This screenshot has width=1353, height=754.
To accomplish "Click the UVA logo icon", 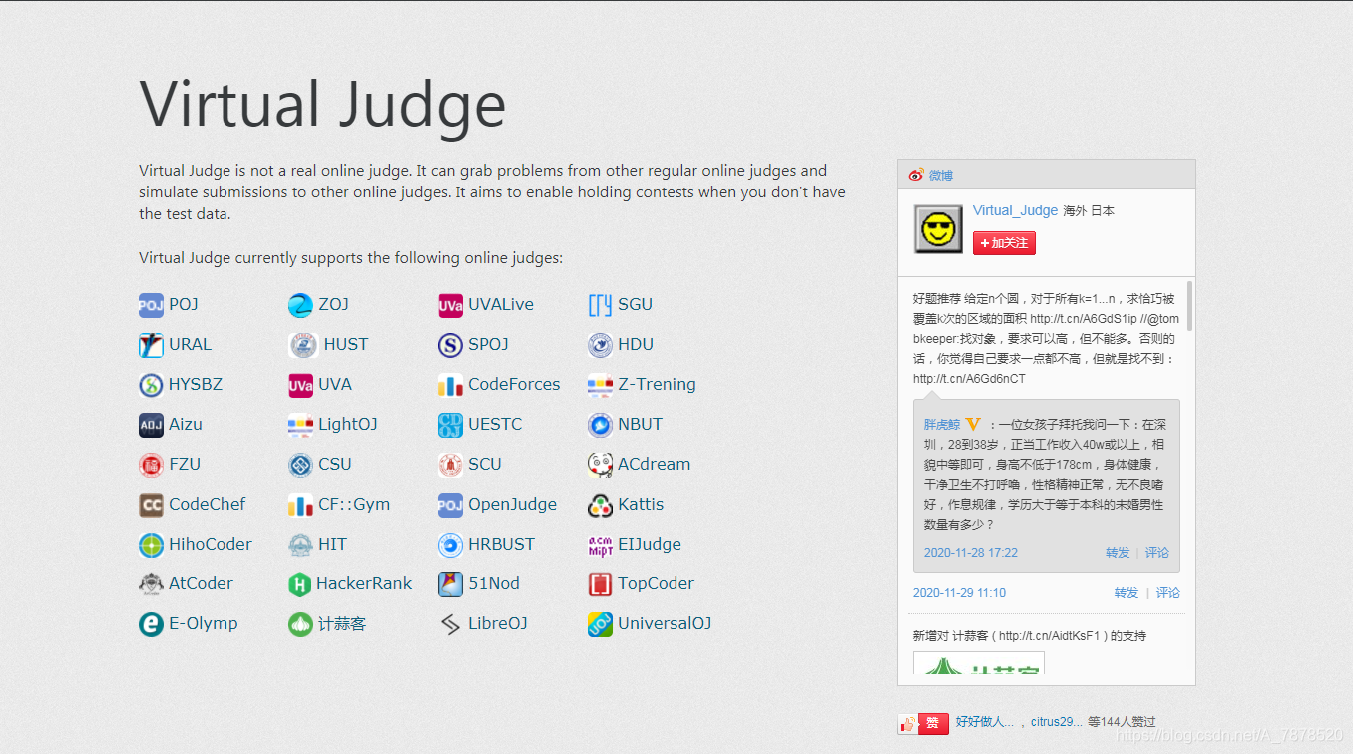I will (x=300, y=385).
